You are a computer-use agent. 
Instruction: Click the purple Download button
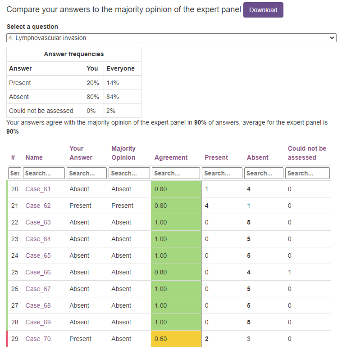tap(263, 10)
